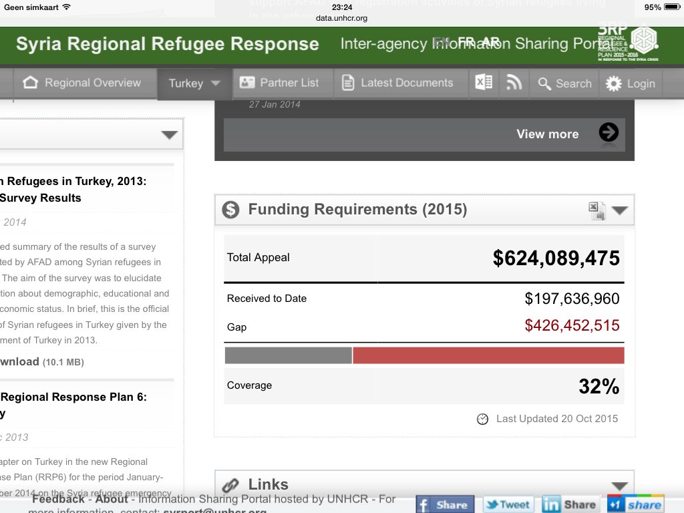Click the Google +1 share button
Image resolution: width=684 pixels, height=513 pixels.
pyautogui.click(x=636, y=504)
